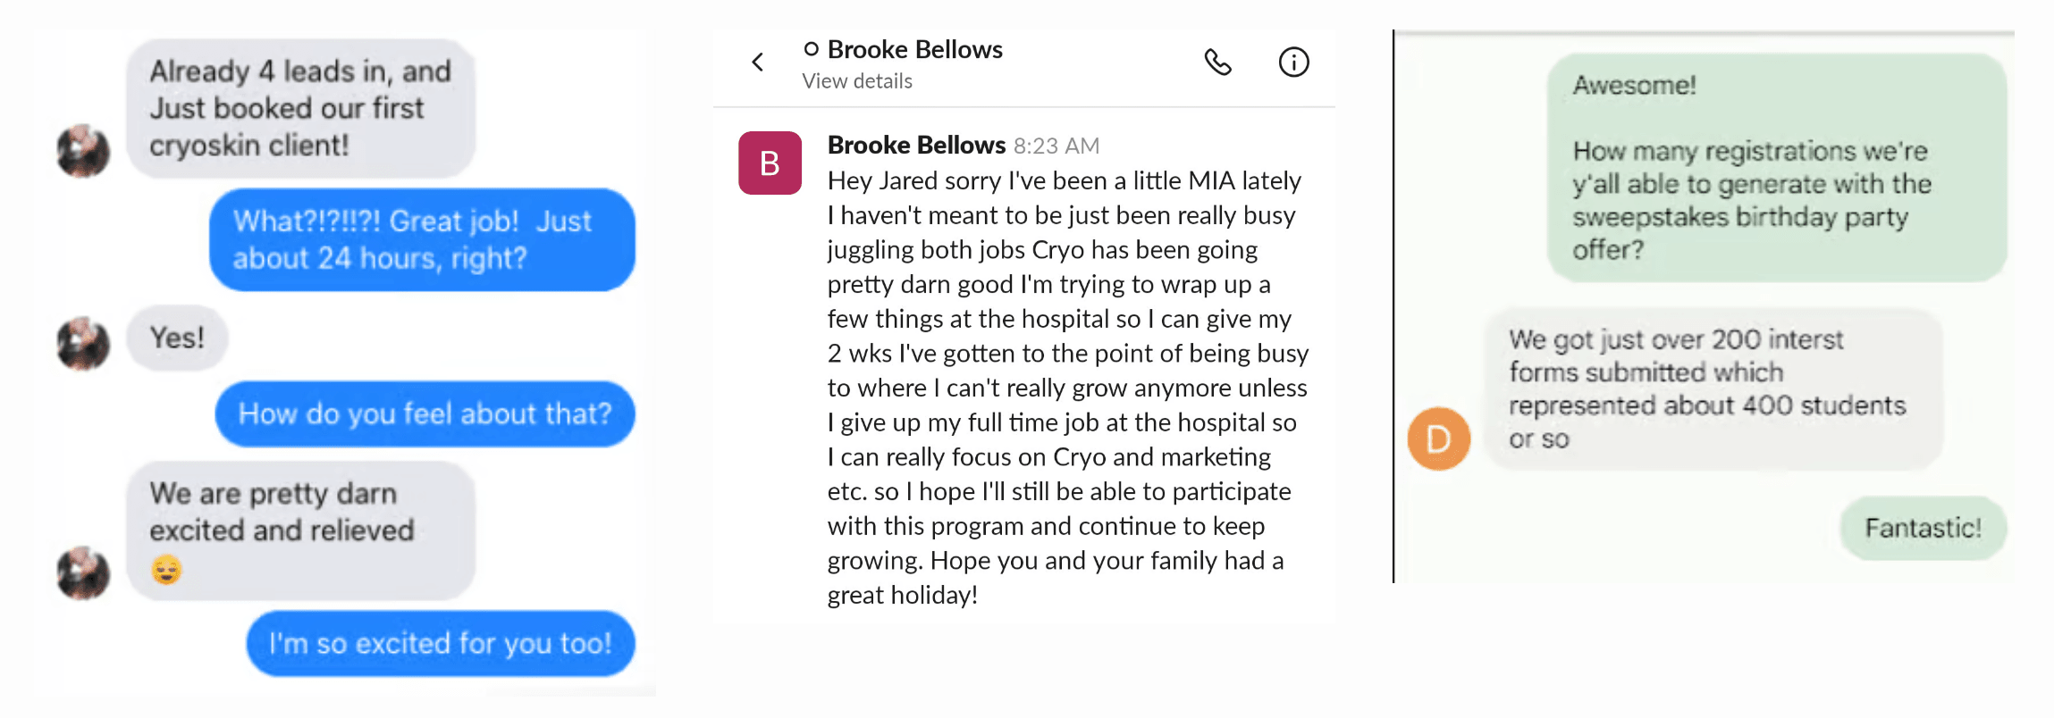The image size is (2054, 718).
Task: Select the "Already 4 leads in" message bubble
Action: click(299, 108)
